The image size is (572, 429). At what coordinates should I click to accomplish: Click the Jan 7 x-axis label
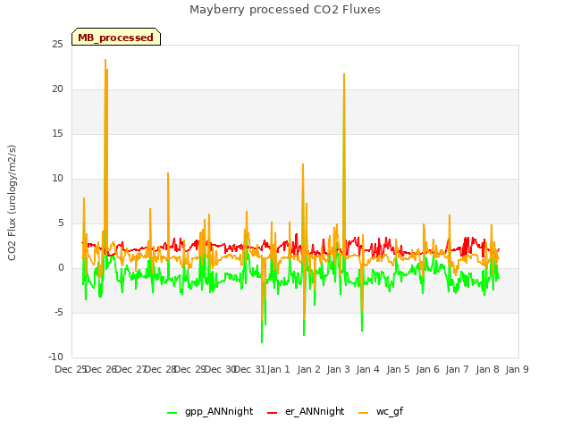pos(457,369)
